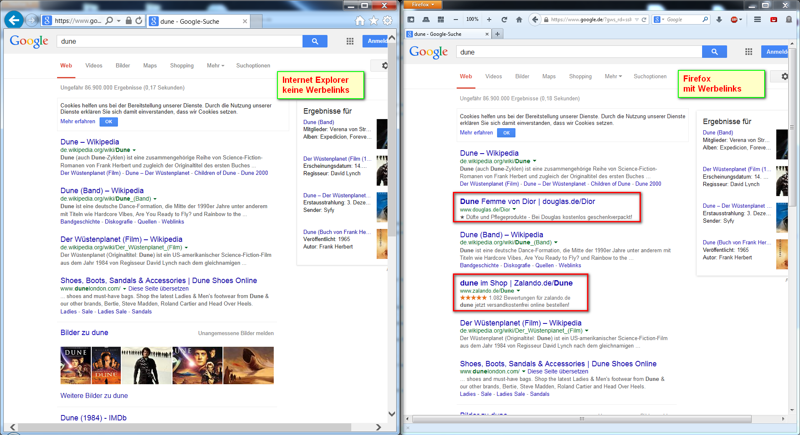Click the Google logo in Internet Explorer
This screenshot has height=435, width=800.
point(29,41)
